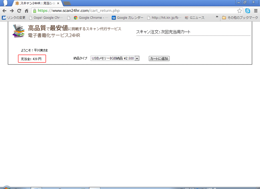The image size is (260, 189).
Task: Open the 納品タイプ USBメモリー dropdown
Action: pos(115,58)
